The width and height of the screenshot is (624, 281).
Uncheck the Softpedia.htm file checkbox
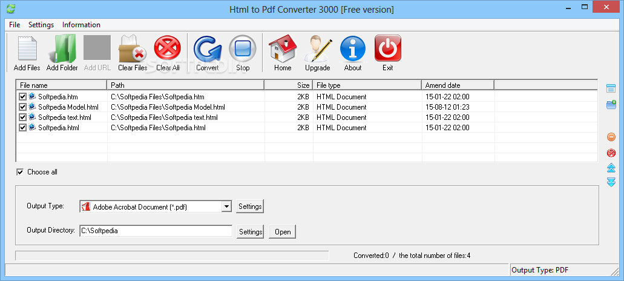pos(22,97)
